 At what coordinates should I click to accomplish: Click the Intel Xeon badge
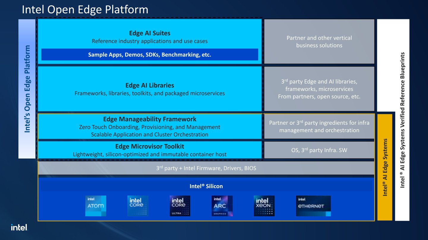(264, 206)
